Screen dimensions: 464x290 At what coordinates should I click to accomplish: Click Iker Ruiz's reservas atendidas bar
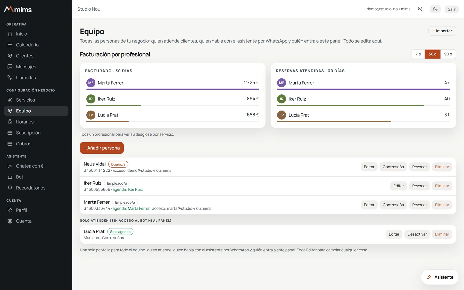point(363,105)
